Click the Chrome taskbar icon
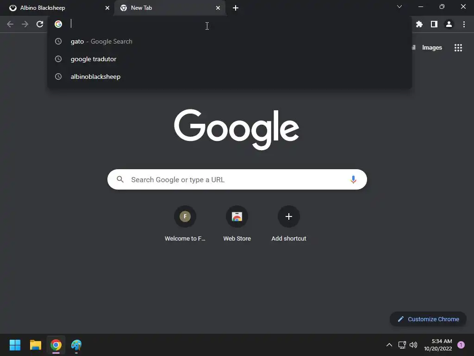This screenshot has height=356, width=474. 56,345
